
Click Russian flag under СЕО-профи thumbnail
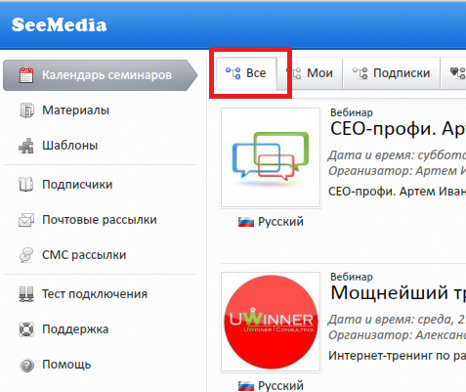[246, 222]
